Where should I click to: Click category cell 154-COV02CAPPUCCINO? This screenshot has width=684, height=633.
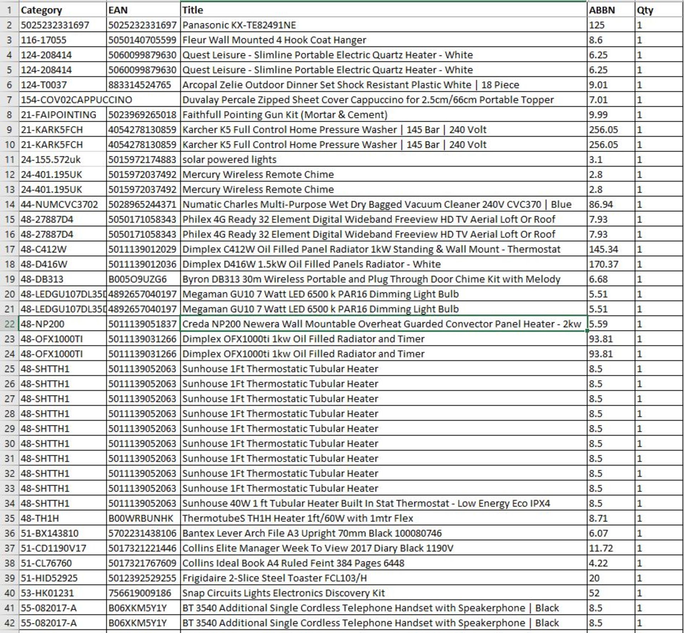[x=63, y=100]
